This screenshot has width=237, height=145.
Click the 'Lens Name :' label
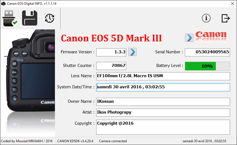(83, 76)
